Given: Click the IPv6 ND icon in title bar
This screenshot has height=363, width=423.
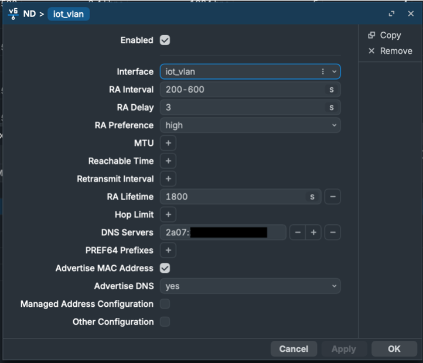Looking at the screenshot, I should [x=13, y=13].
